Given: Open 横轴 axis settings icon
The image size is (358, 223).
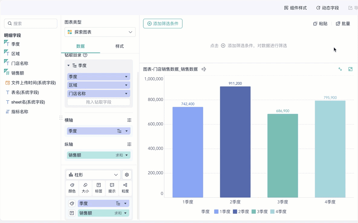Looking at the screenshot, I should (x=129, y=120).
